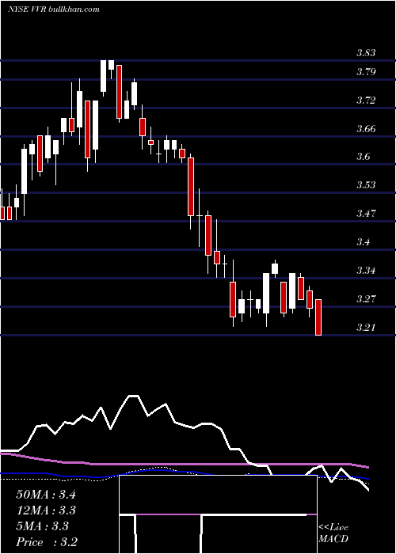Click the 3.27 price level label
Image resolution: width=396 pixels, height=554 pixels.
point(366,299)
